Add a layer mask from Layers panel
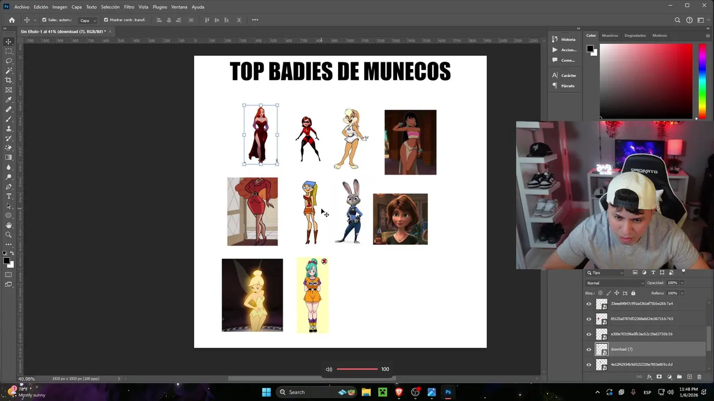 coord(659,377)
